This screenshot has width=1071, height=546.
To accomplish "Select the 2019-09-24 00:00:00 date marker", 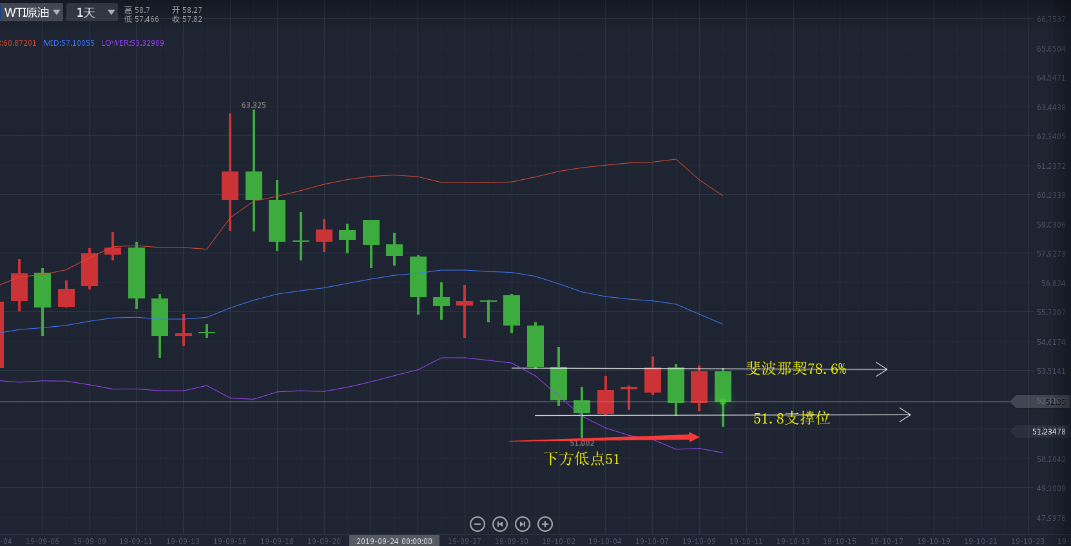I will coord(394,541).
